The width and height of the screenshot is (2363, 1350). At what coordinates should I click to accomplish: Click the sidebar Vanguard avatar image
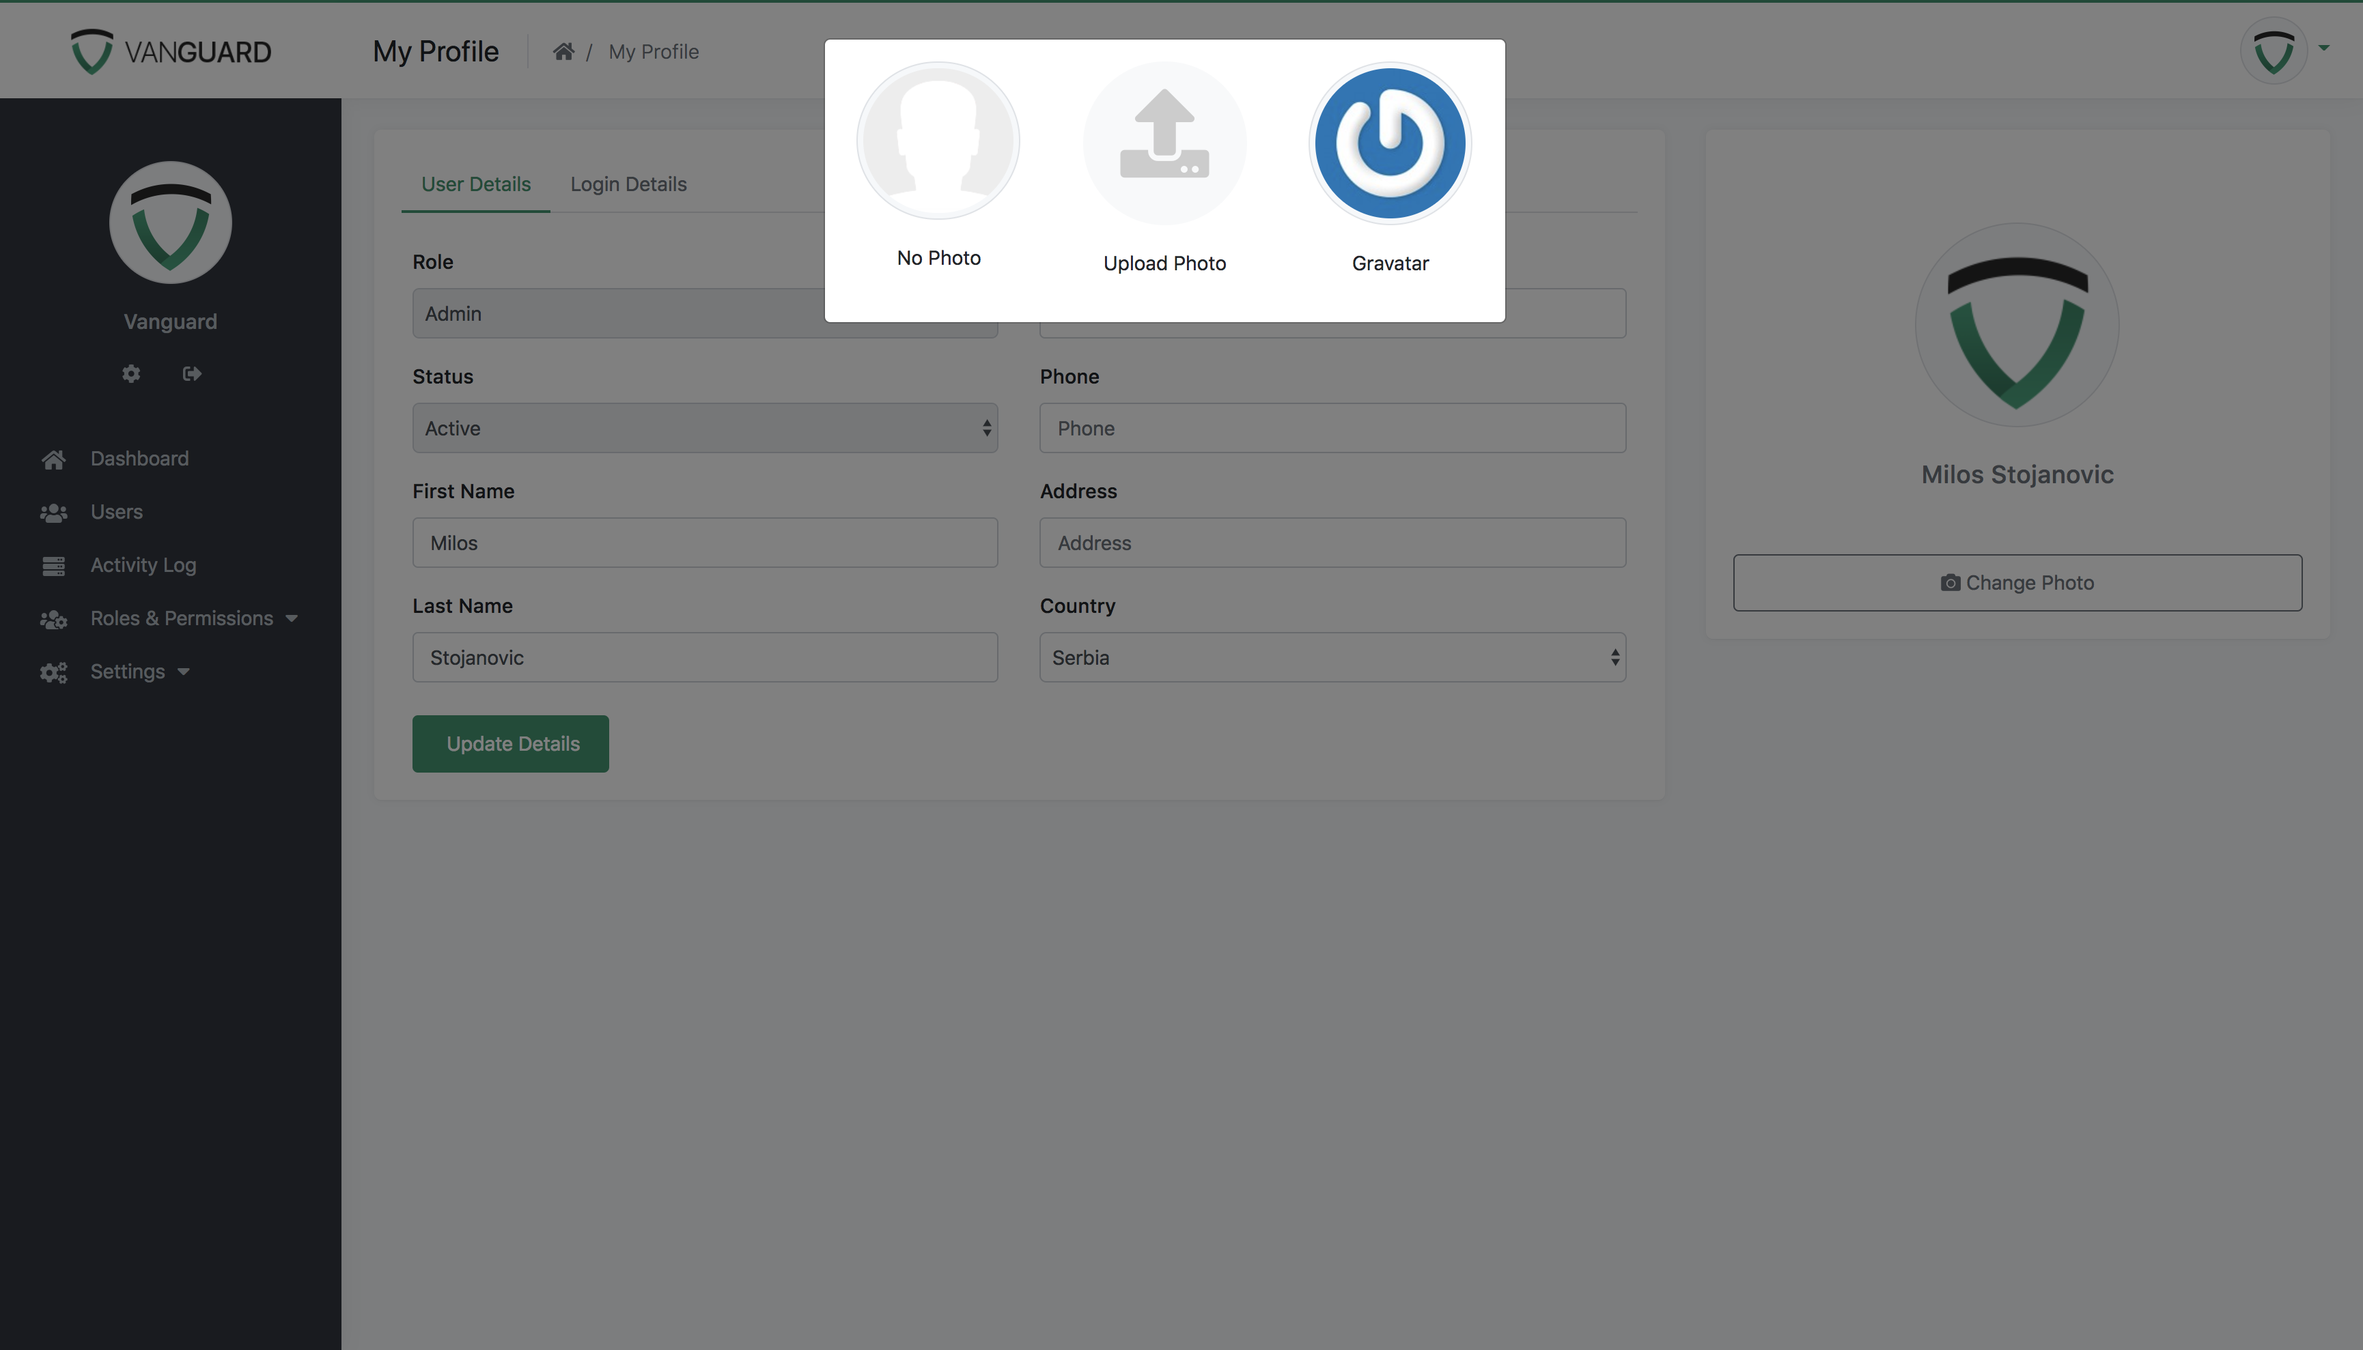point(171,222)
